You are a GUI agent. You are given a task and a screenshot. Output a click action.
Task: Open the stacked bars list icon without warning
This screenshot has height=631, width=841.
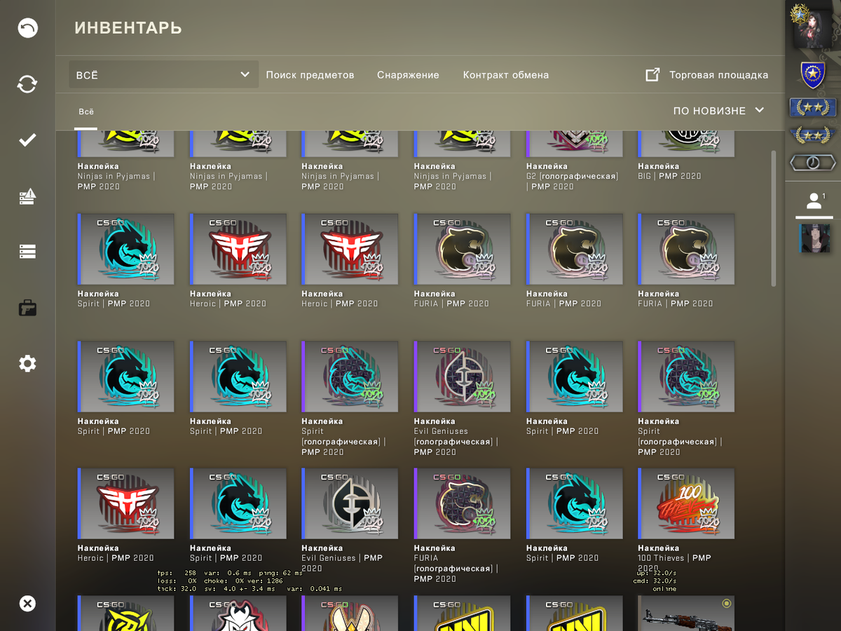tap(27, 251)
